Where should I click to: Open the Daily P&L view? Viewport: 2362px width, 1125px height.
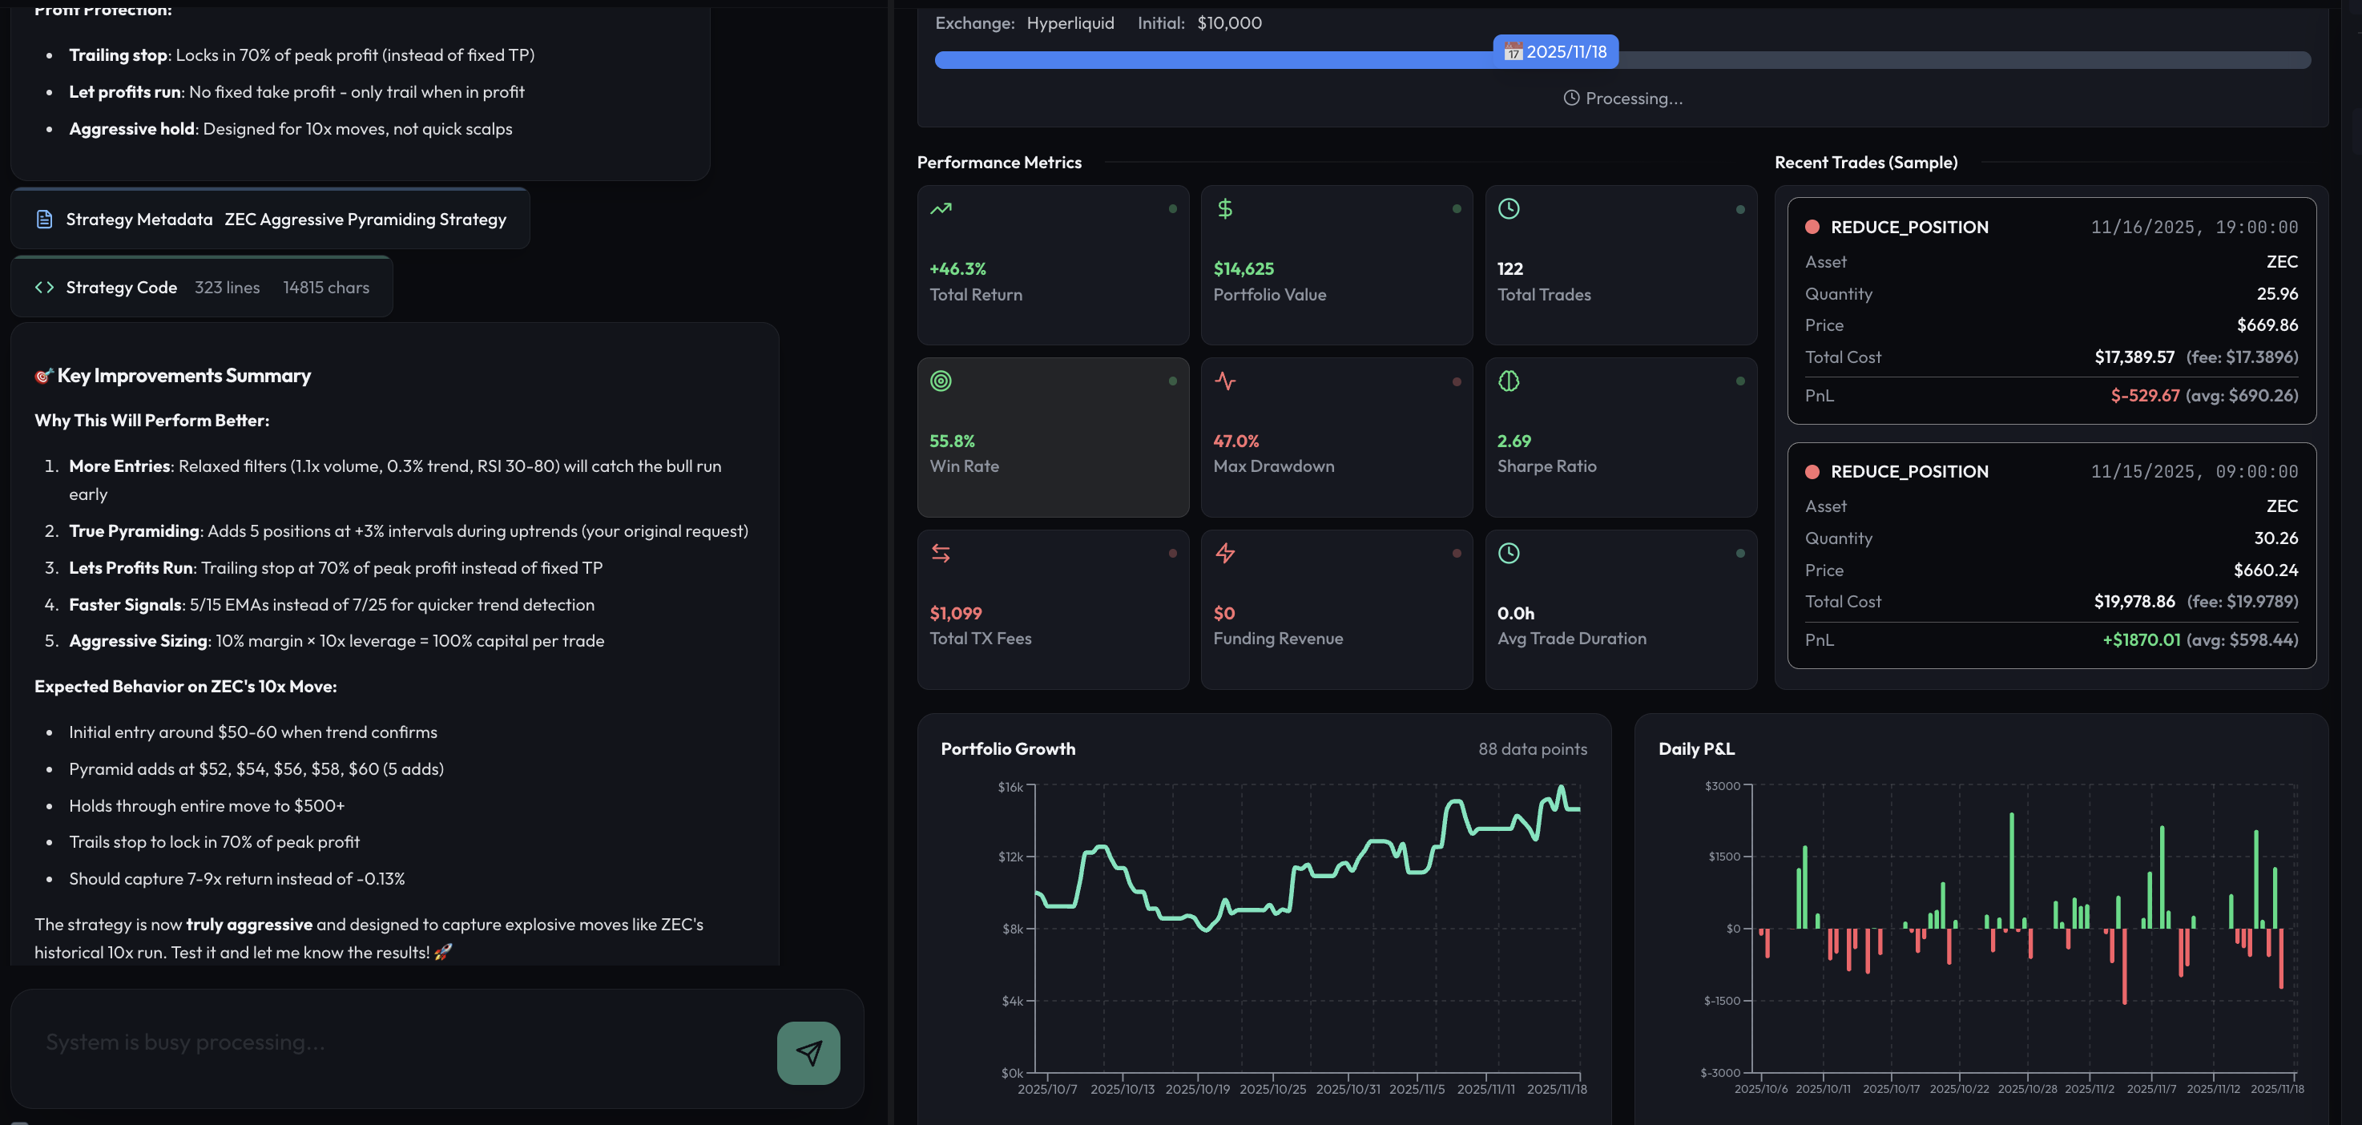coord(1695,748)
